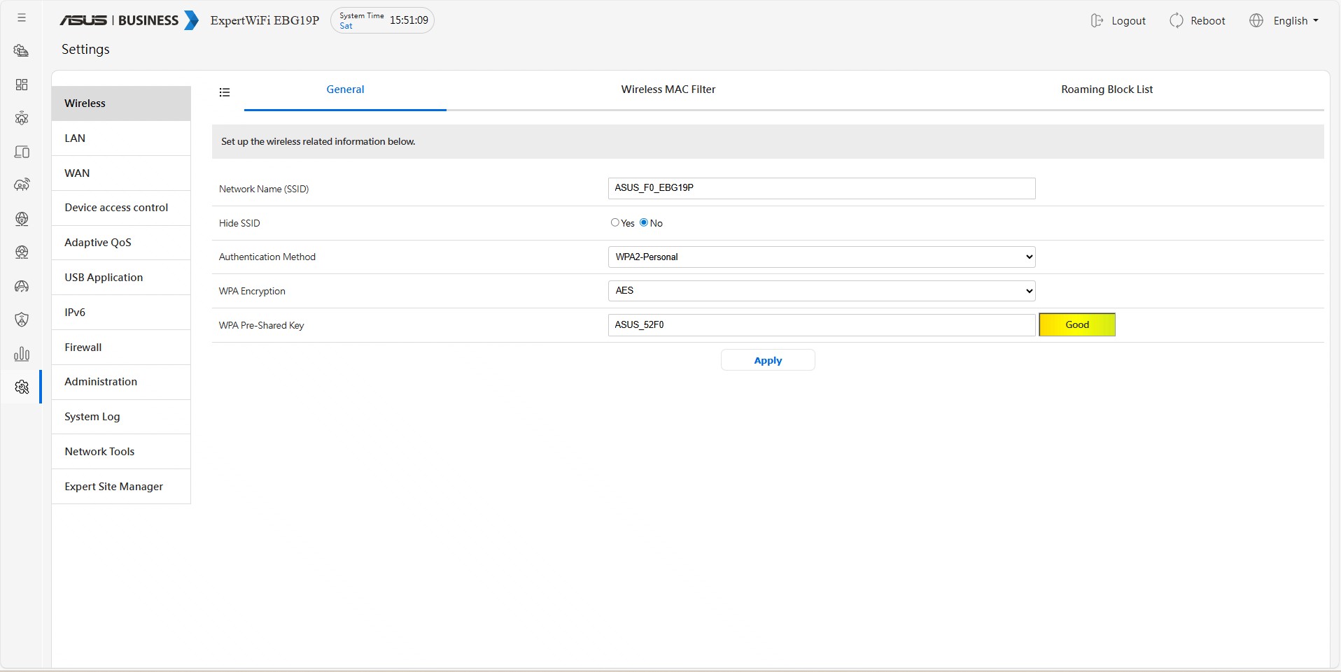Click the Network Name (SSID) label
The image size is (1341, 672).
pyautogui.click(x=264, y=189)
